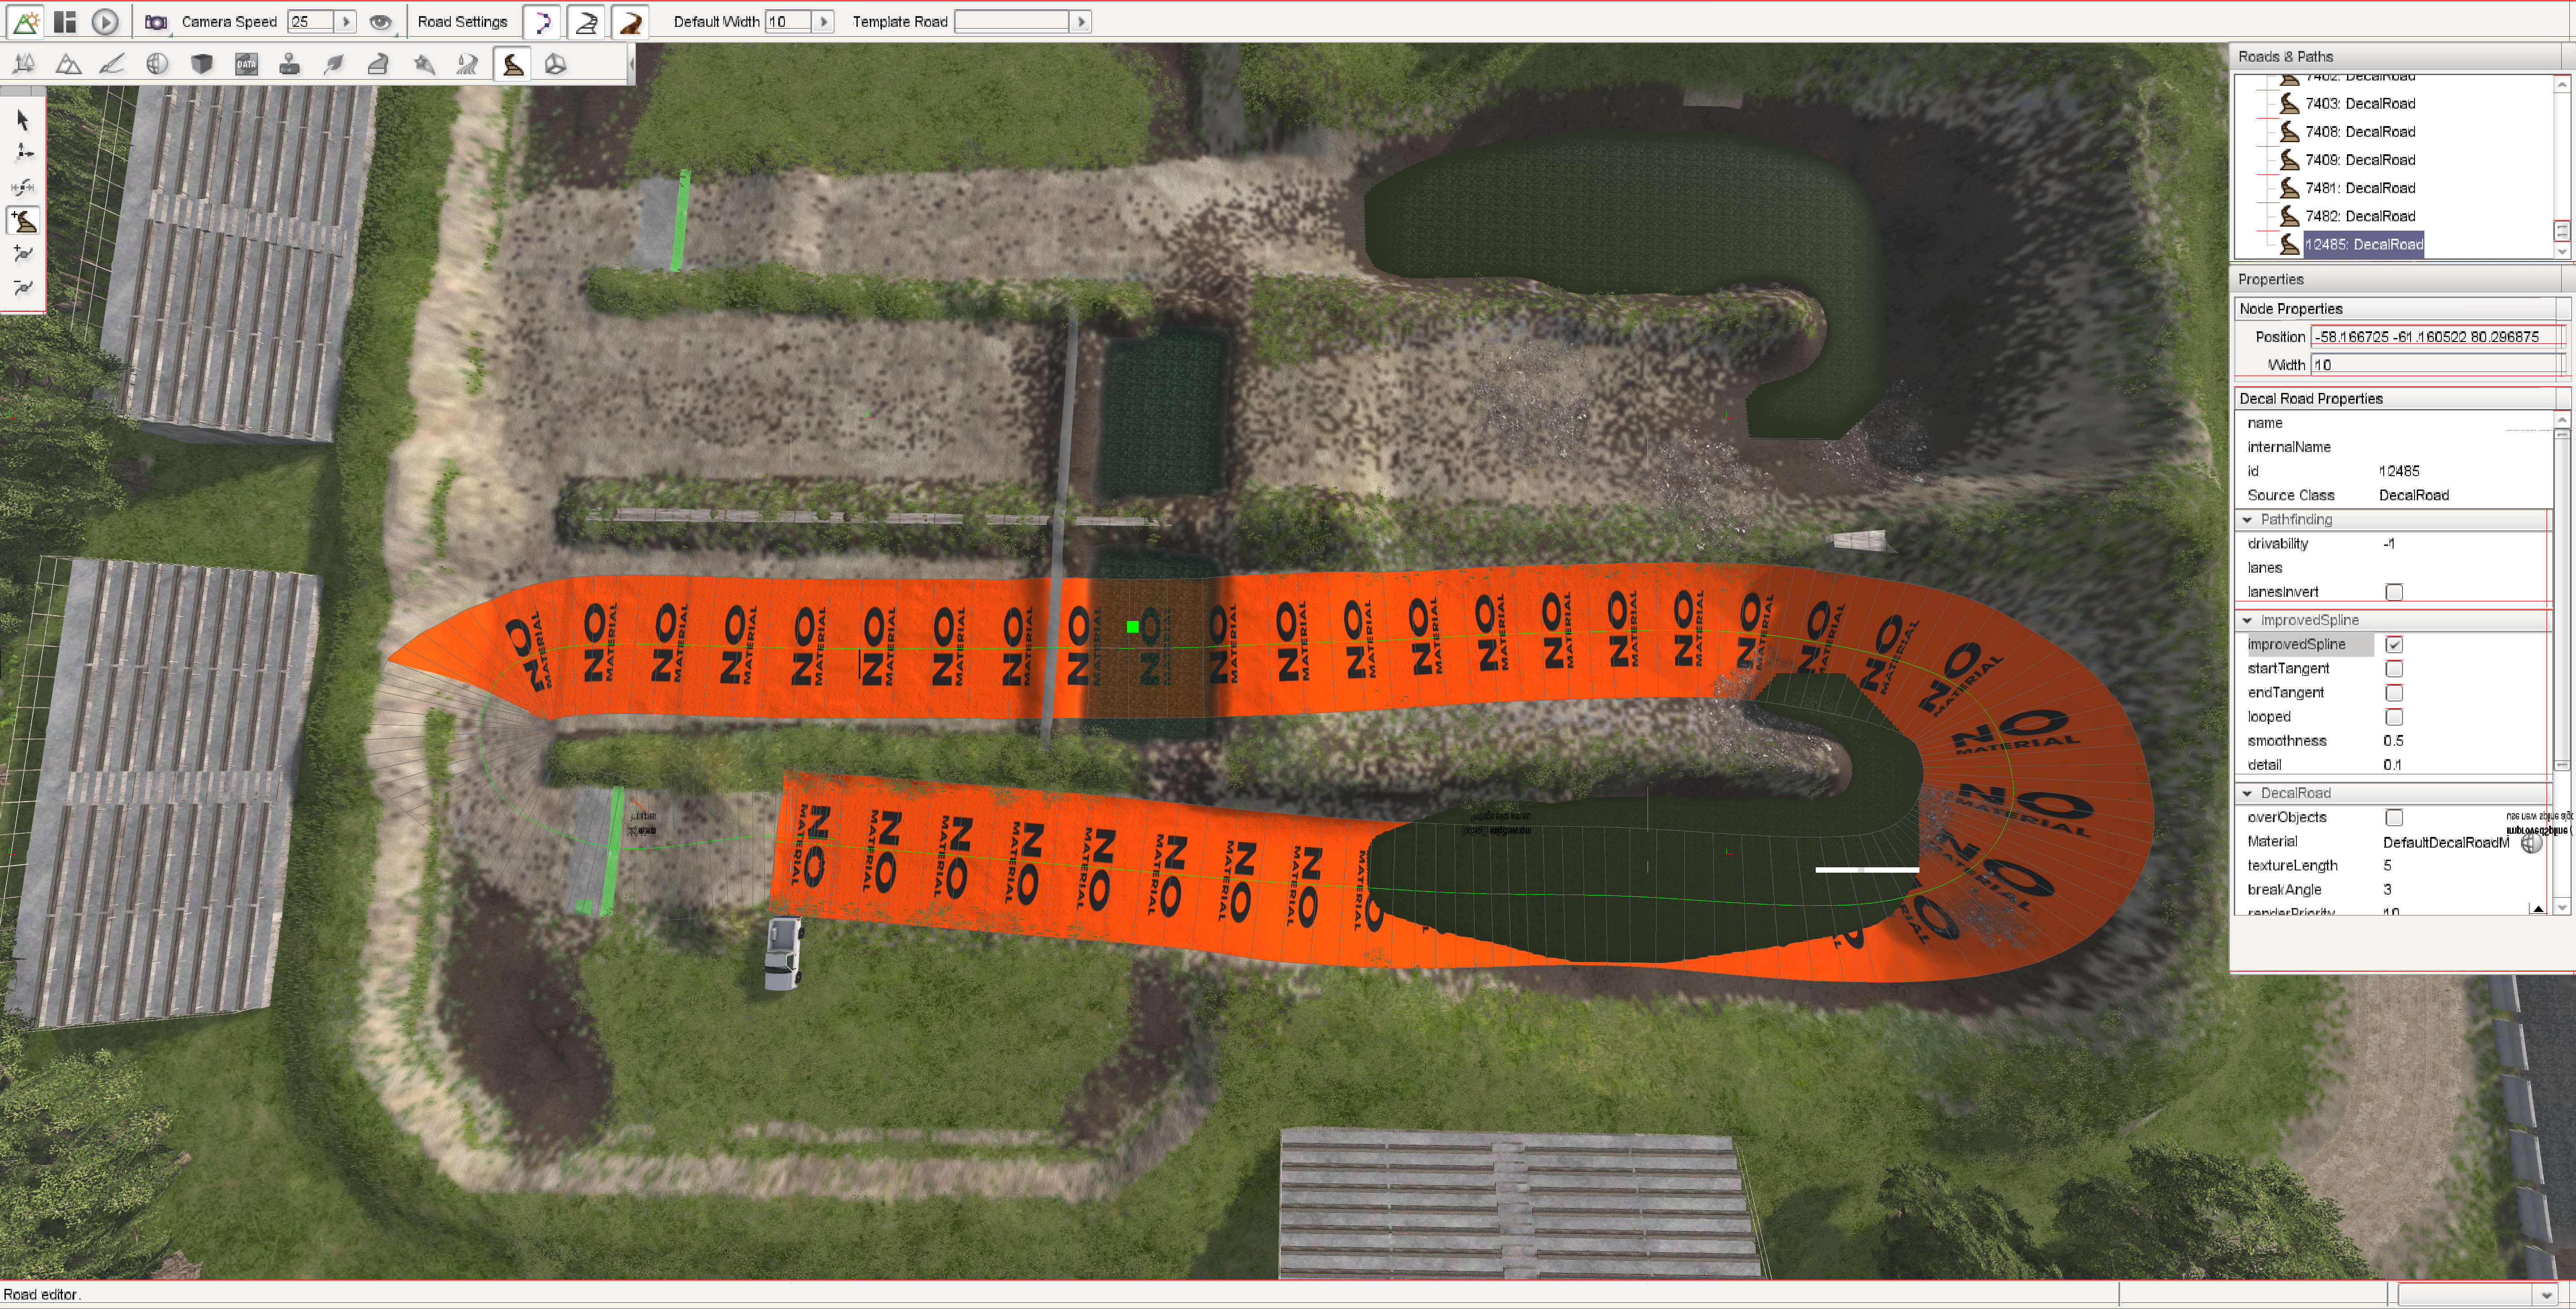Select the Forest Editor leaf icon
The width and height of the screenshot is (2576, 1309).
334,64
